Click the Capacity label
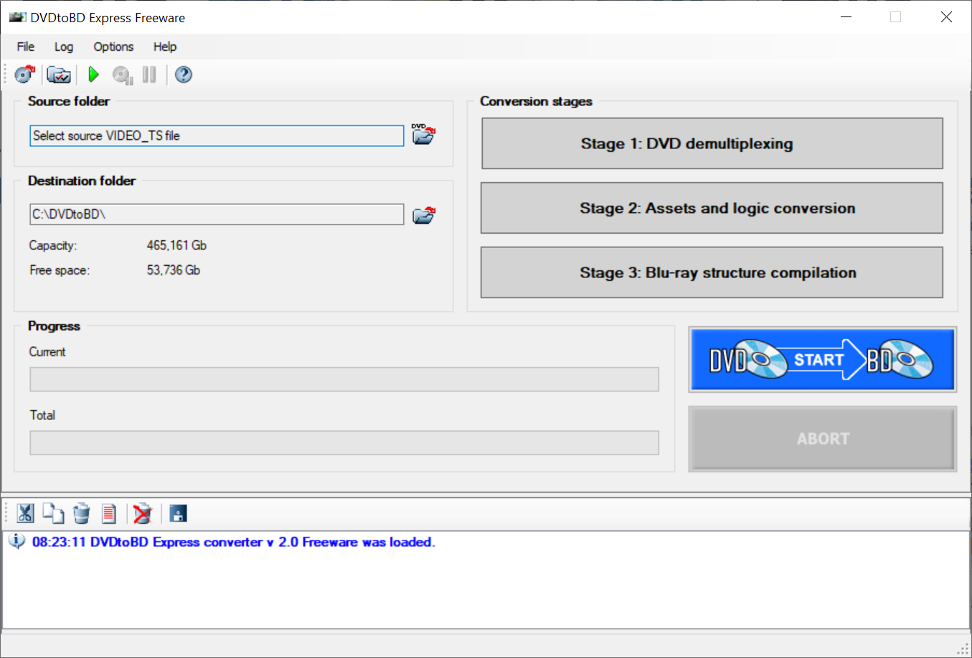Image resolution: width=972 pixels, height=658 pixels. pos(53,245)
